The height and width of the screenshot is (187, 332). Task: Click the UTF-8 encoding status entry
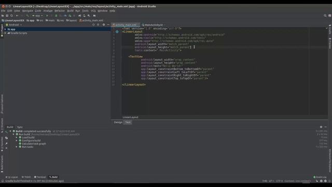coord(279,181)
